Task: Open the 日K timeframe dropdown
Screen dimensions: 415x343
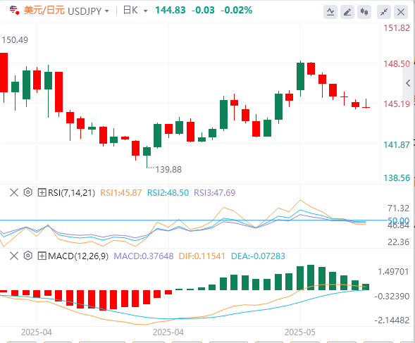Action: (x=145, y=11)
